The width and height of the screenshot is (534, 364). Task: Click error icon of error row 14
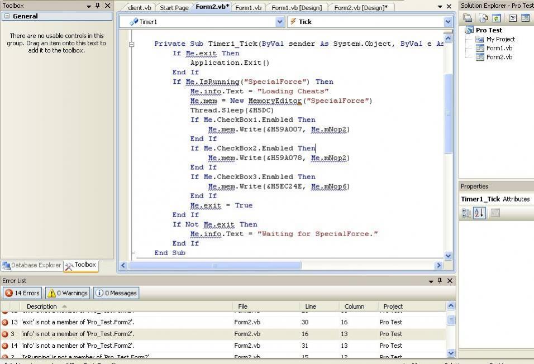(x=5, y=346)
